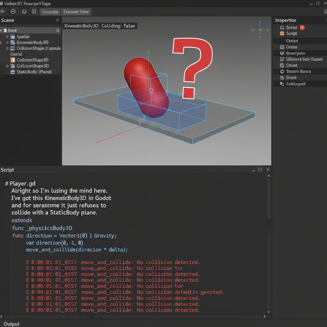This screenshot has width=327, height=327.
Task: Click the script scrollbar up arrow
Action: tap(269, 176)
